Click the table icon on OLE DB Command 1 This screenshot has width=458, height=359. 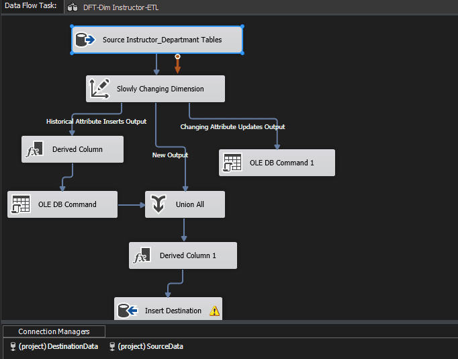click(232, 163)
